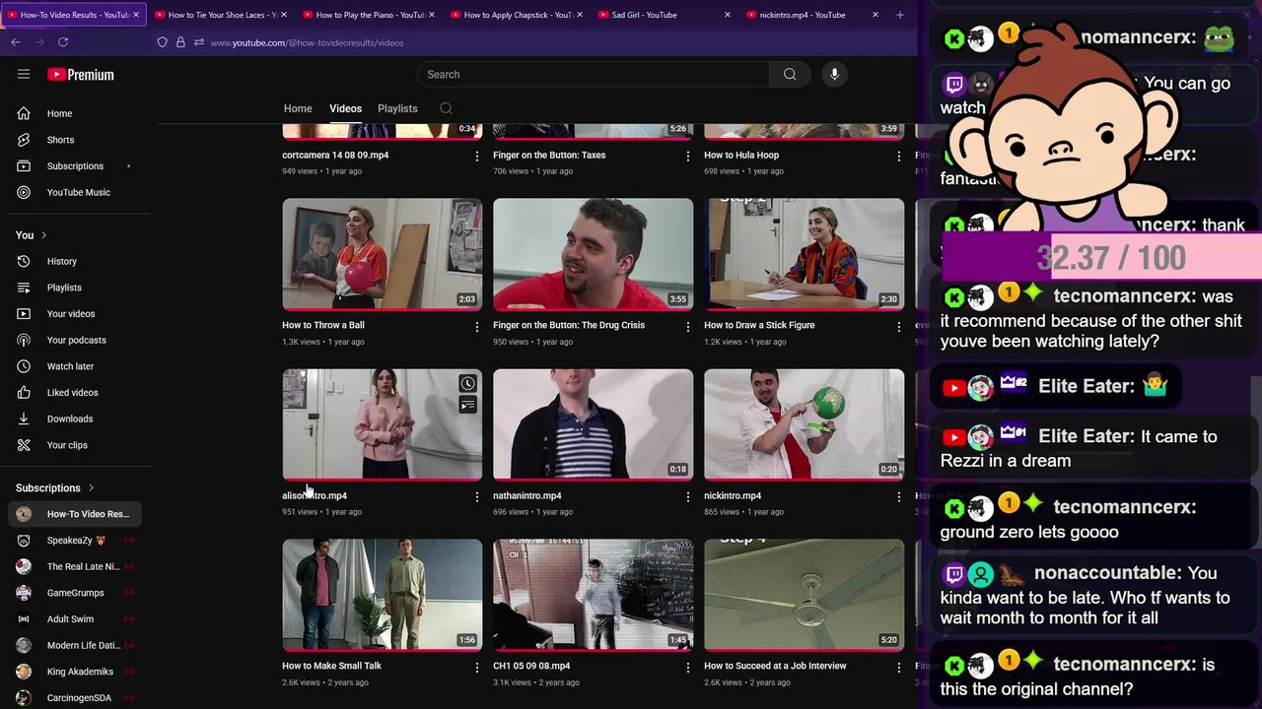Viewport: 1262px width, 709px height.
Task: Open Liked videos in the sidebar
Action: point(75,393)
